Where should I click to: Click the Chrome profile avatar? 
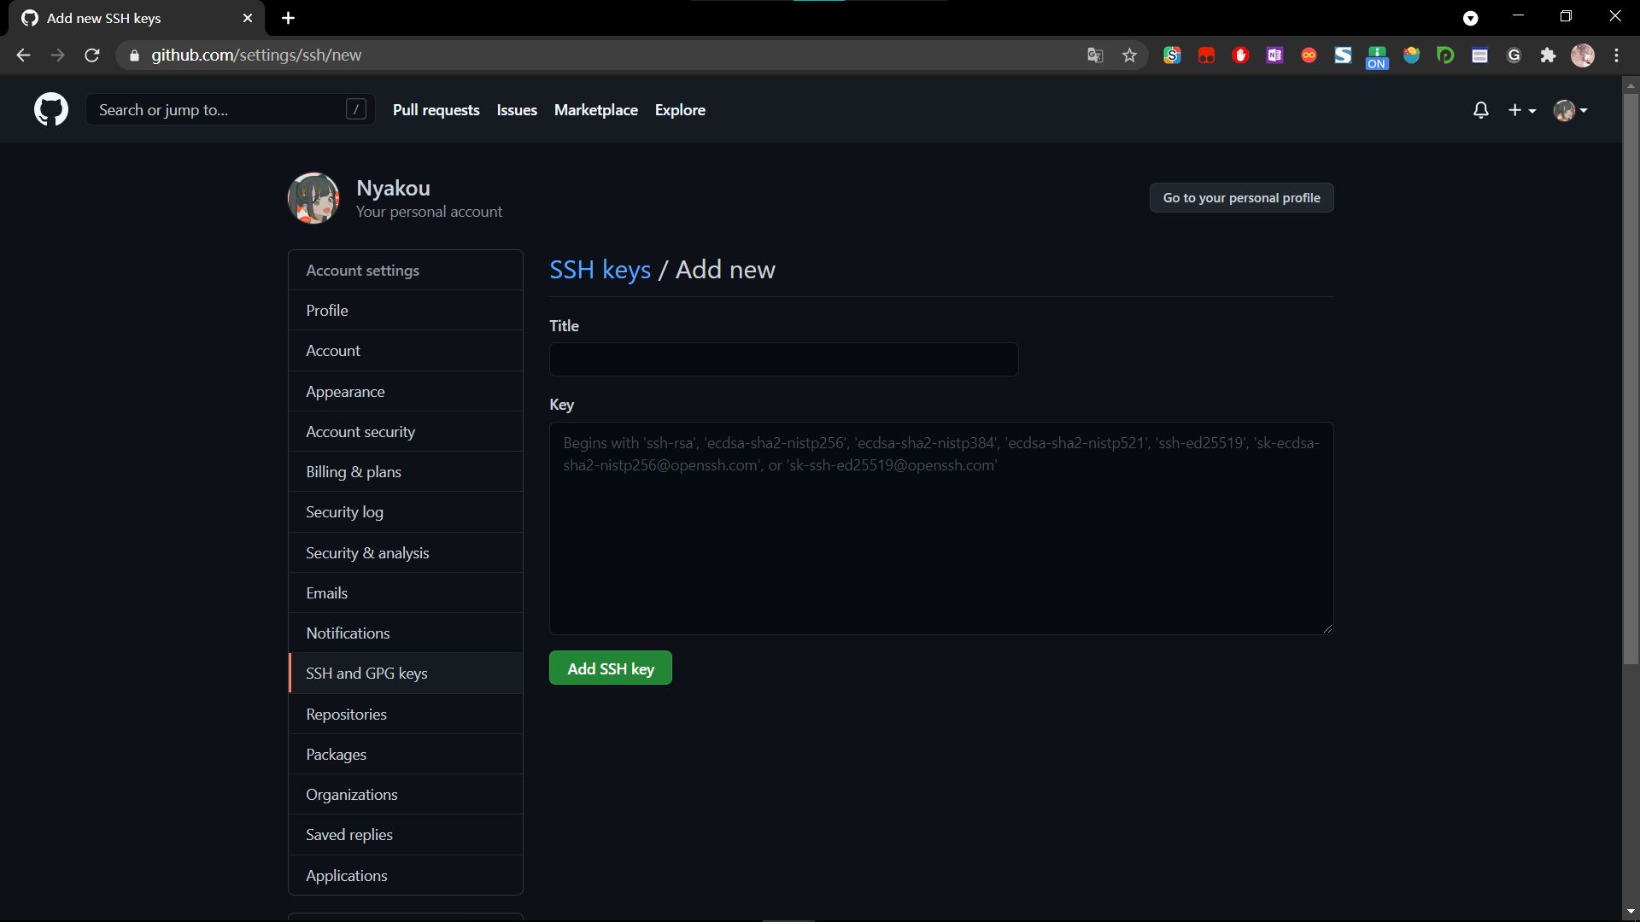1584,55
